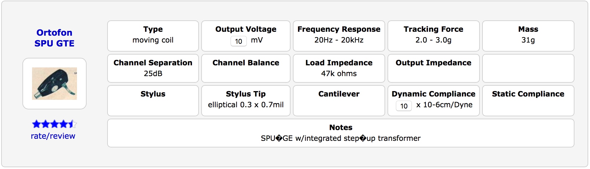Select the Load Impedance cell
The image size is (590, 169).
[x=339, y=68]
